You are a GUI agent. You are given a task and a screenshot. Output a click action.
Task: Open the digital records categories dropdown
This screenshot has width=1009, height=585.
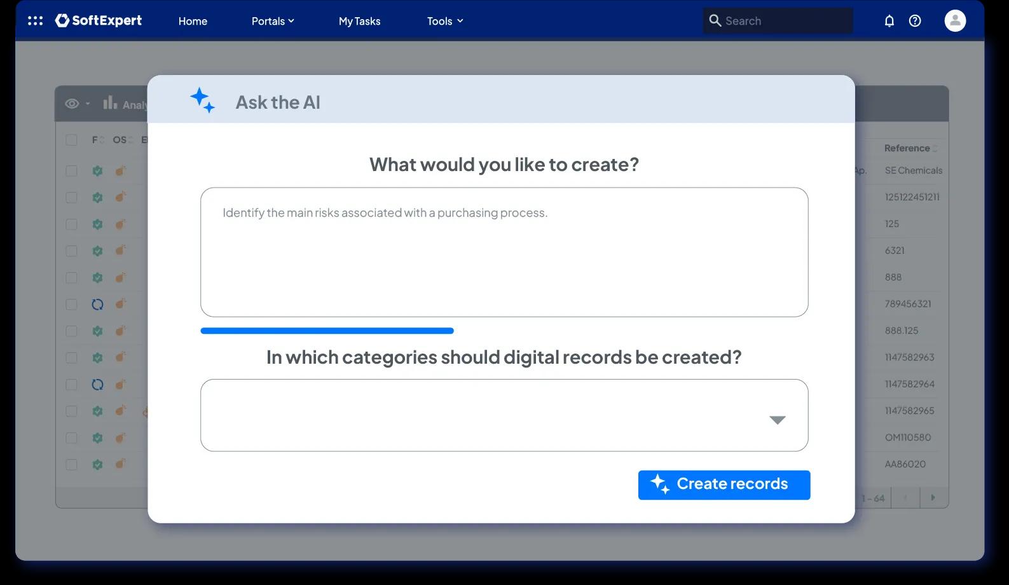504,415
